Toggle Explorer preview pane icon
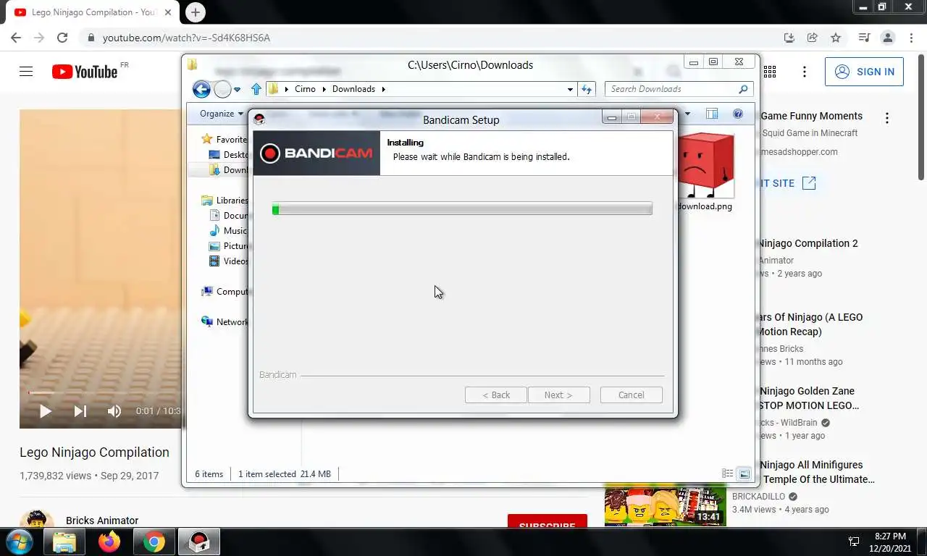This screenshot has width=927, height=556. (712, 114)
